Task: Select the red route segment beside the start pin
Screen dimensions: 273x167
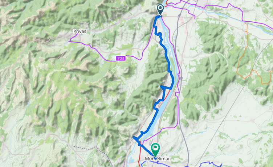Action: (166, 3)
